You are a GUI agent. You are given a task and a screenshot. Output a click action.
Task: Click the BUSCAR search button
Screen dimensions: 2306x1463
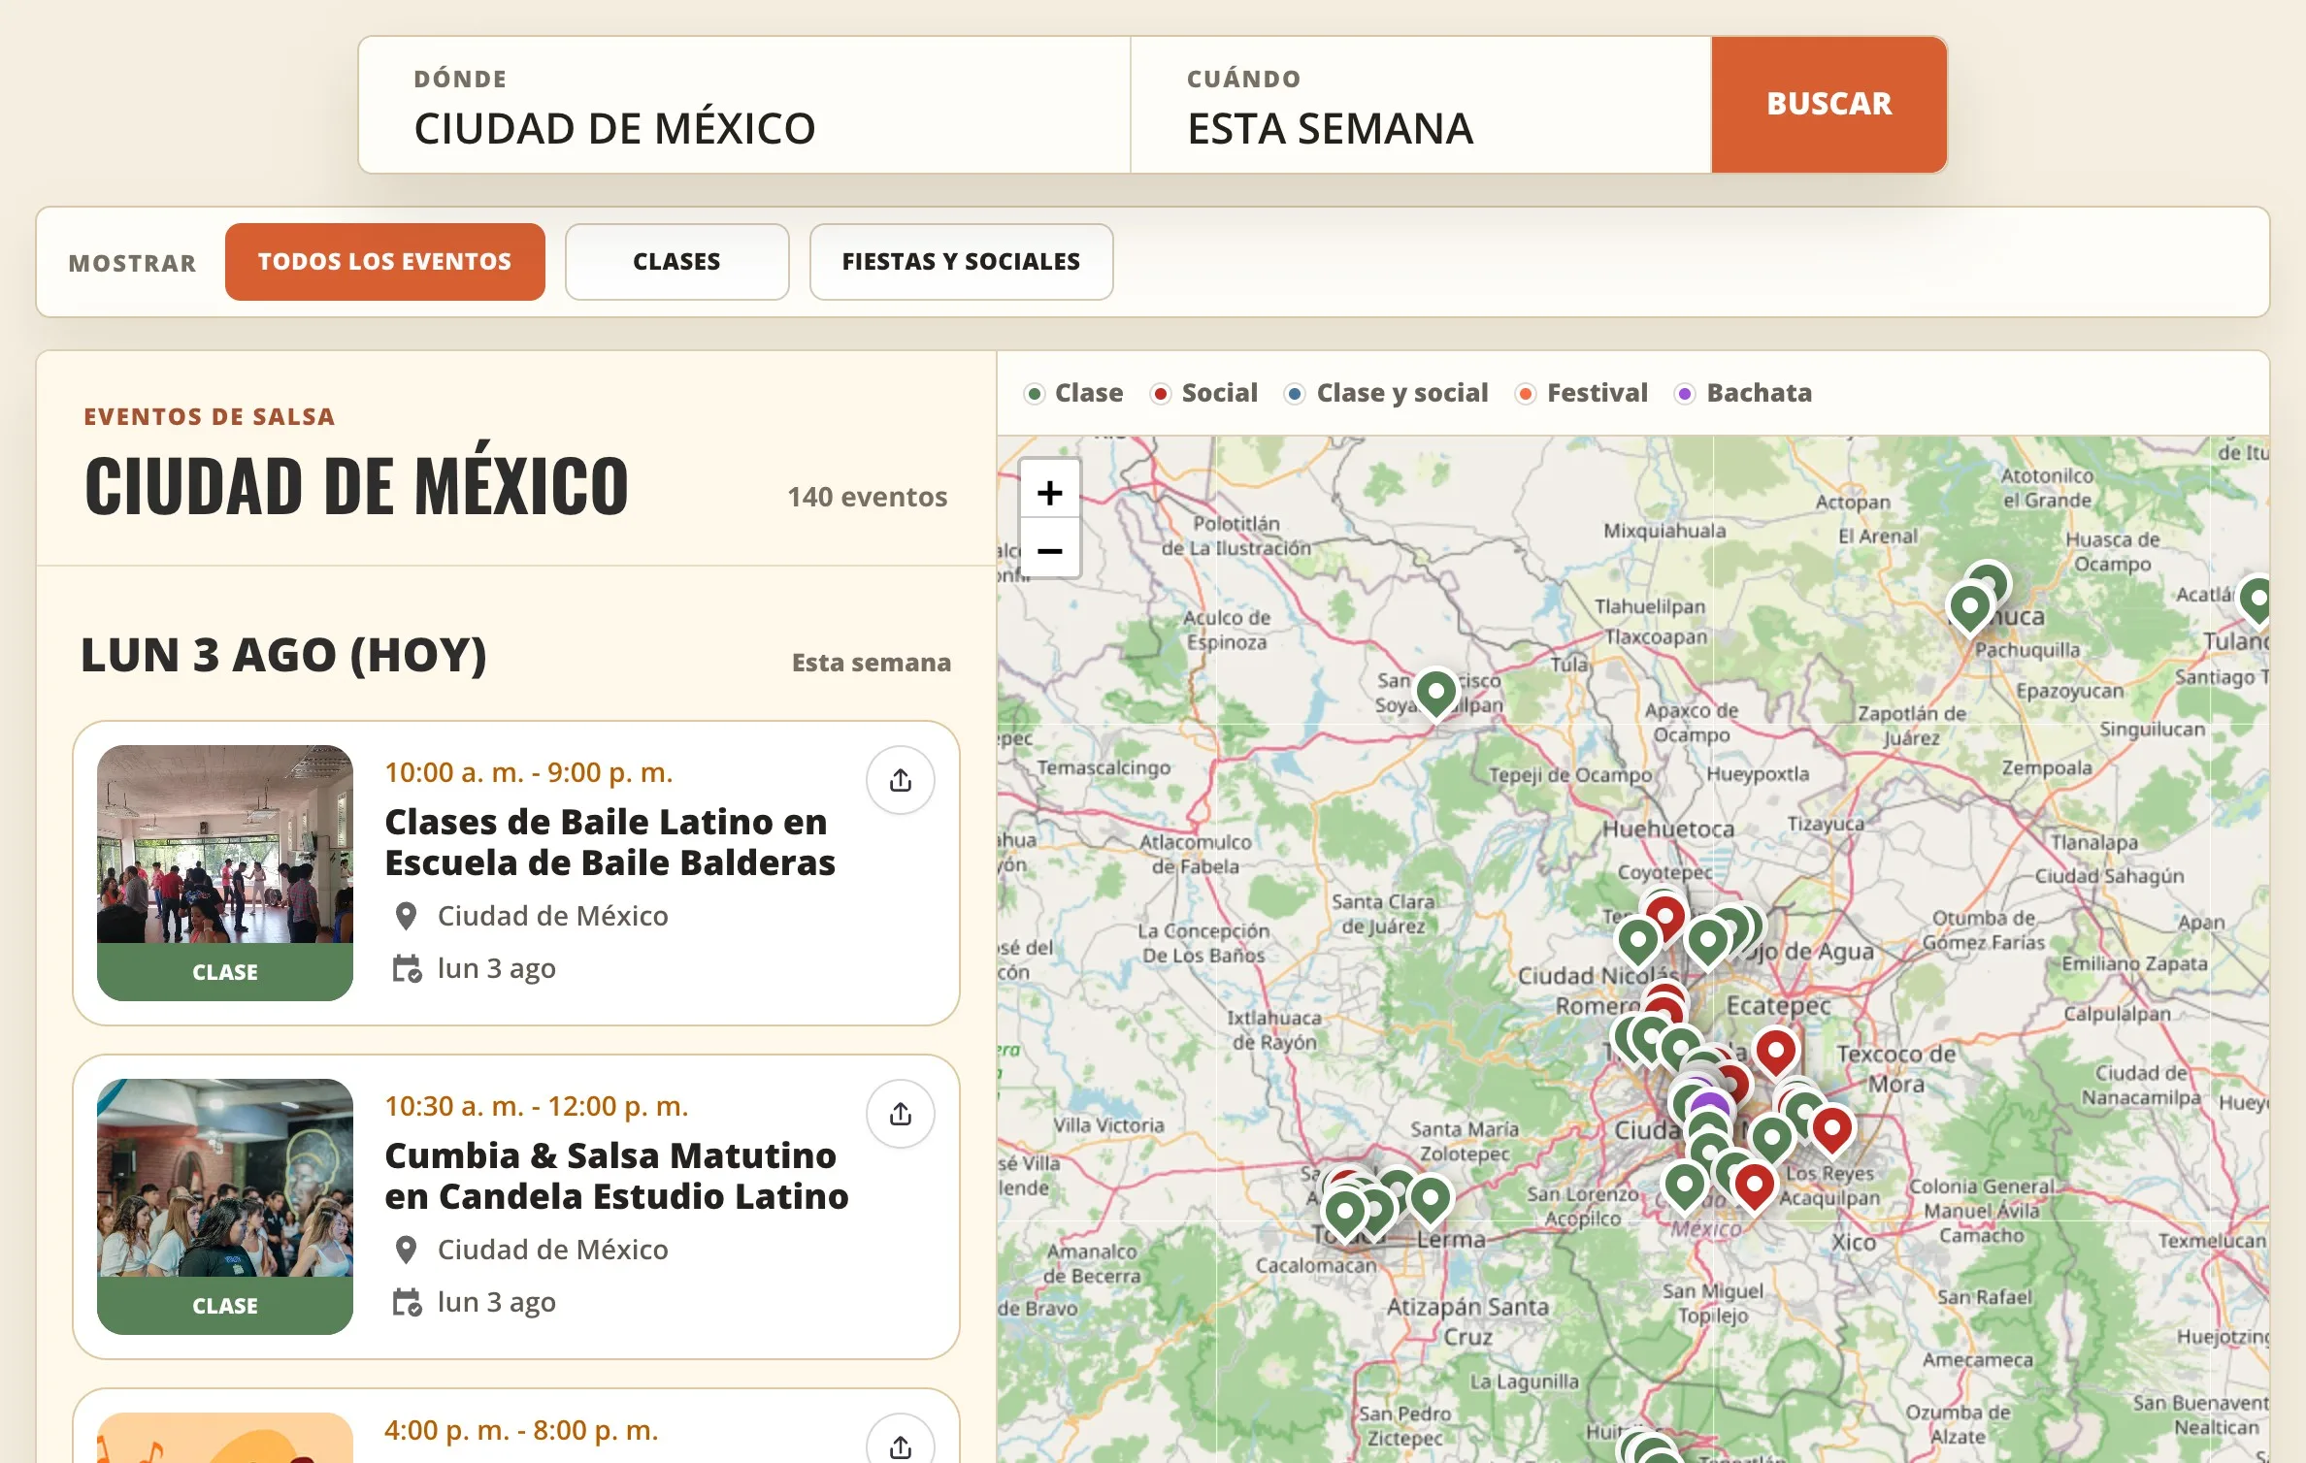point(1828,105)
